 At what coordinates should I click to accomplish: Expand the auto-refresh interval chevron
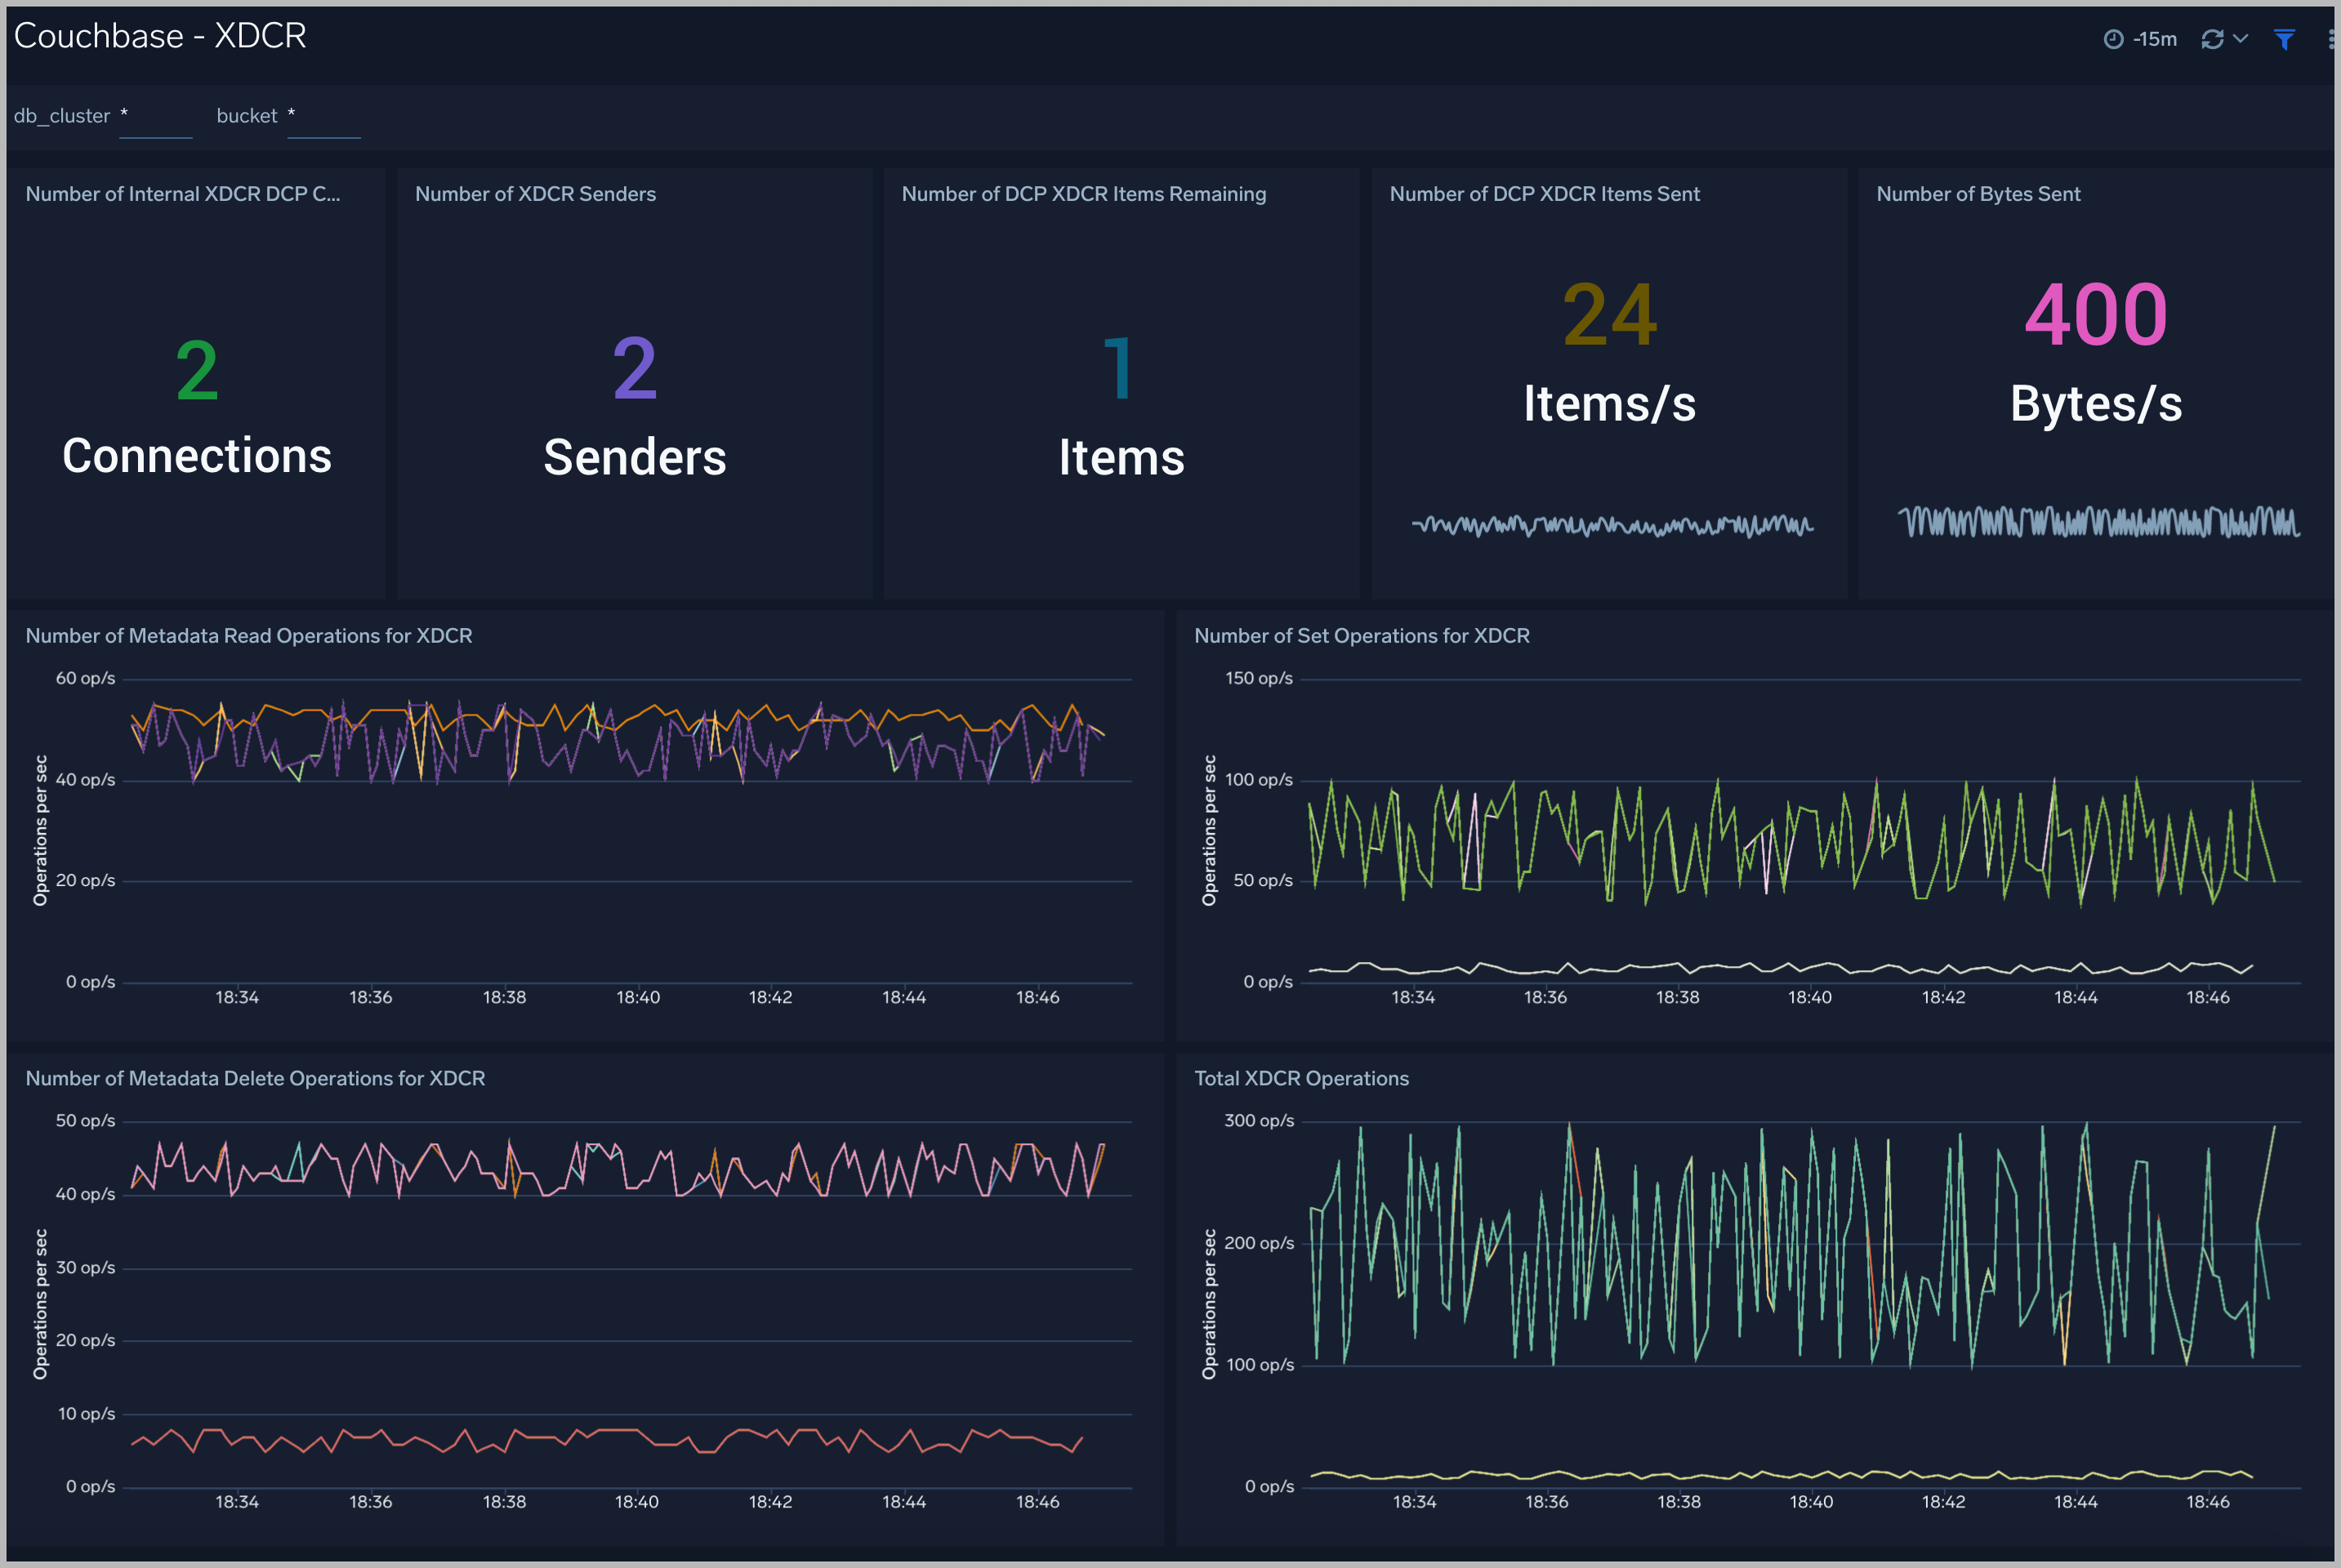point(2240,39)
